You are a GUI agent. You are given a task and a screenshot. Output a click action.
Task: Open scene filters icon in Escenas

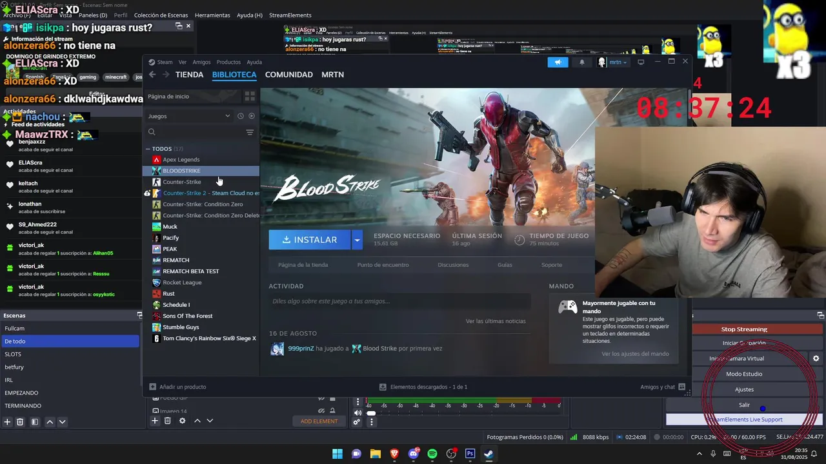pyautogui.click(x=35, y=422)
